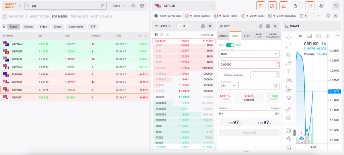Clear the gbp search text with X

(x=102, y=6)
